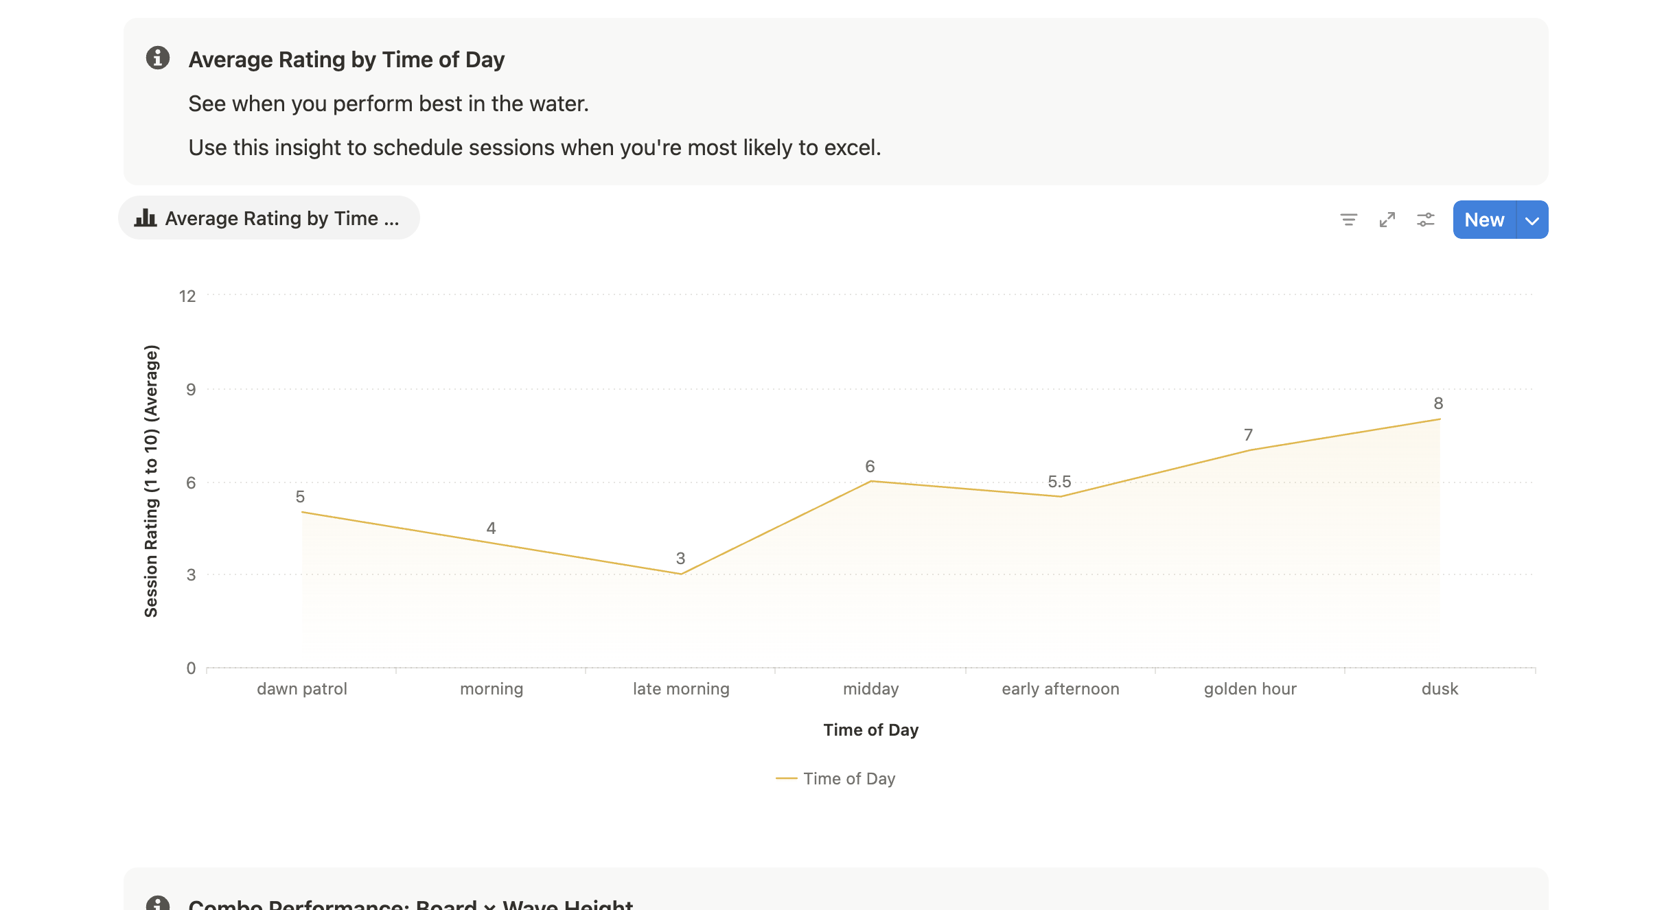The height and width of the screenshot is (910, 1675).
Task: Click the morning data point labeled 4
Action: tap(492, 544)
